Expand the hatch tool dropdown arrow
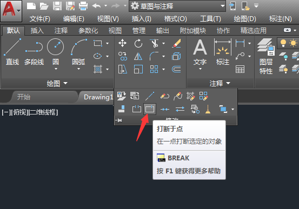299x209 pixels. (108, 69)
